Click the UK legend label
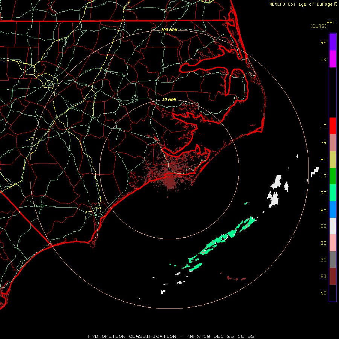Image resolution: width=339 pixels, height=339 pixels. point(324,59)
